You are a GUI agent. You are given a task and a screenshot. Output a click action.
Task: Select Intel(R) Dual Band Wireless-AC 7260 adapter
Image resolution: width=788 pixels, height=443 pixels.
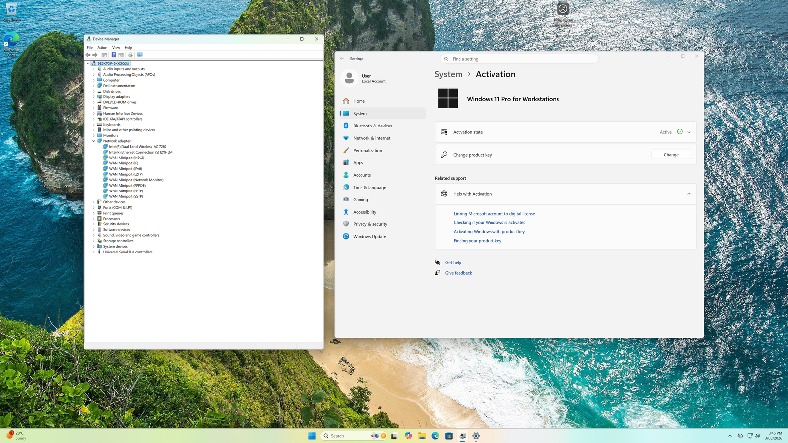(137, 147)
